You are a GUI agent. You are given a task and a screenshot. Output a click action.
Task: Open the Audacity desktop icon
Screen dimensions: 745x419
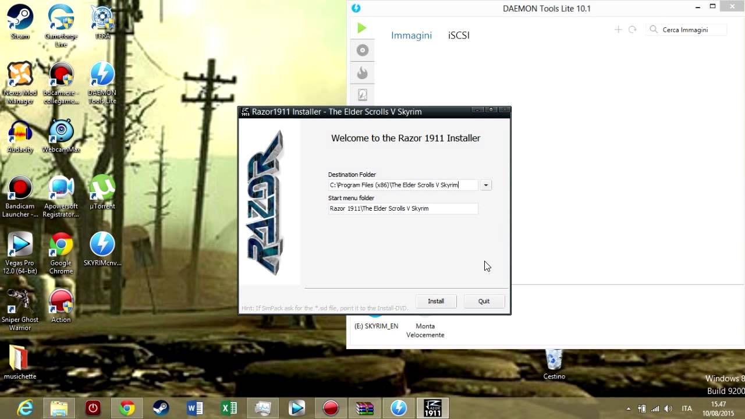tap(20, 136)
